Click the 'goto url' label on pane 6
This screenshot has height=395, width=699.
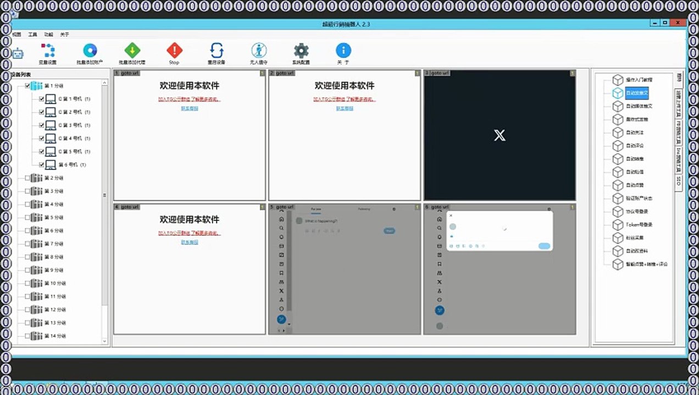[440, 207]
